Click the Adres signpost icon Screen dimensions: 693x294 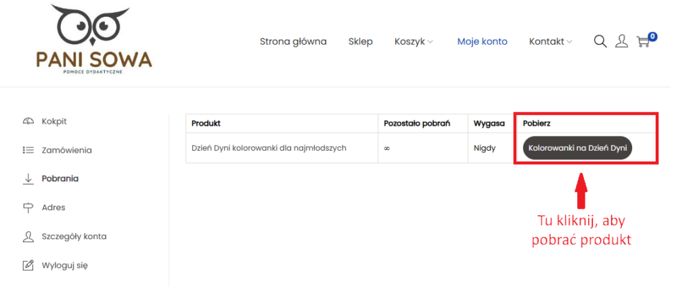pyautogui.click(x=28, y=207)
